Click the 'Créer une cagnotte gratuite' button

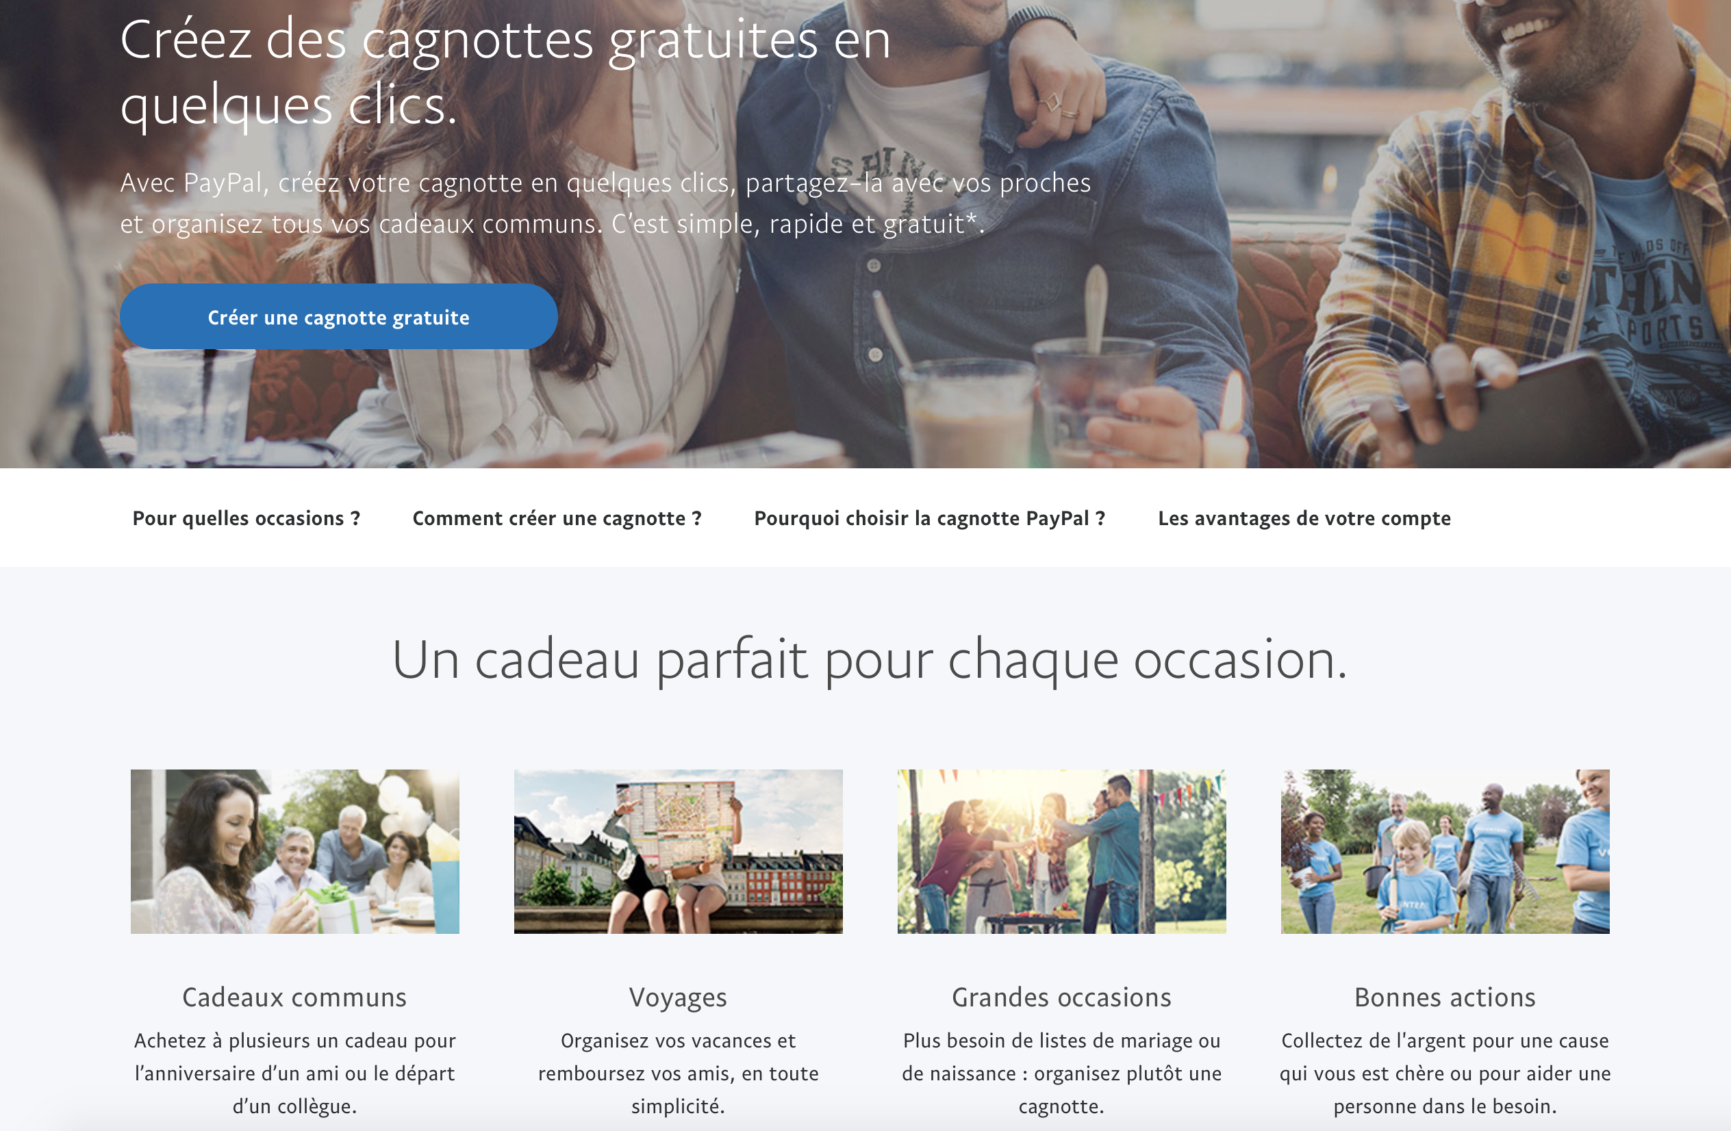point(338,316)
